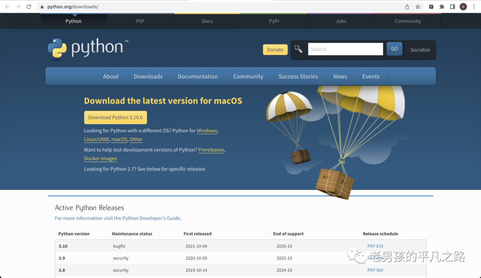Go back with browser back arrow
Screen dimensions: 481x278
click(x=8, y=6)
